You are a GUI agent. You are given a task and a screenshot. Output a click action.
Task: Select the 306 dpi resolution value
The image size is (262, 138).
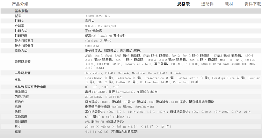(100, 26)
